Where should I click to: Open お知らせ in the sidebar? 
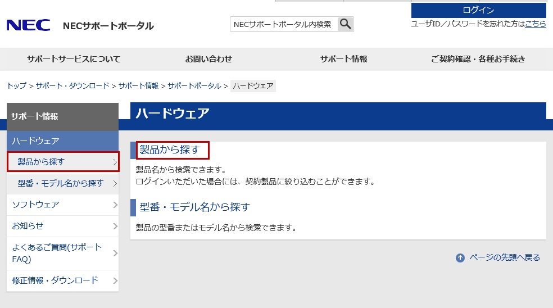(63, 226)
